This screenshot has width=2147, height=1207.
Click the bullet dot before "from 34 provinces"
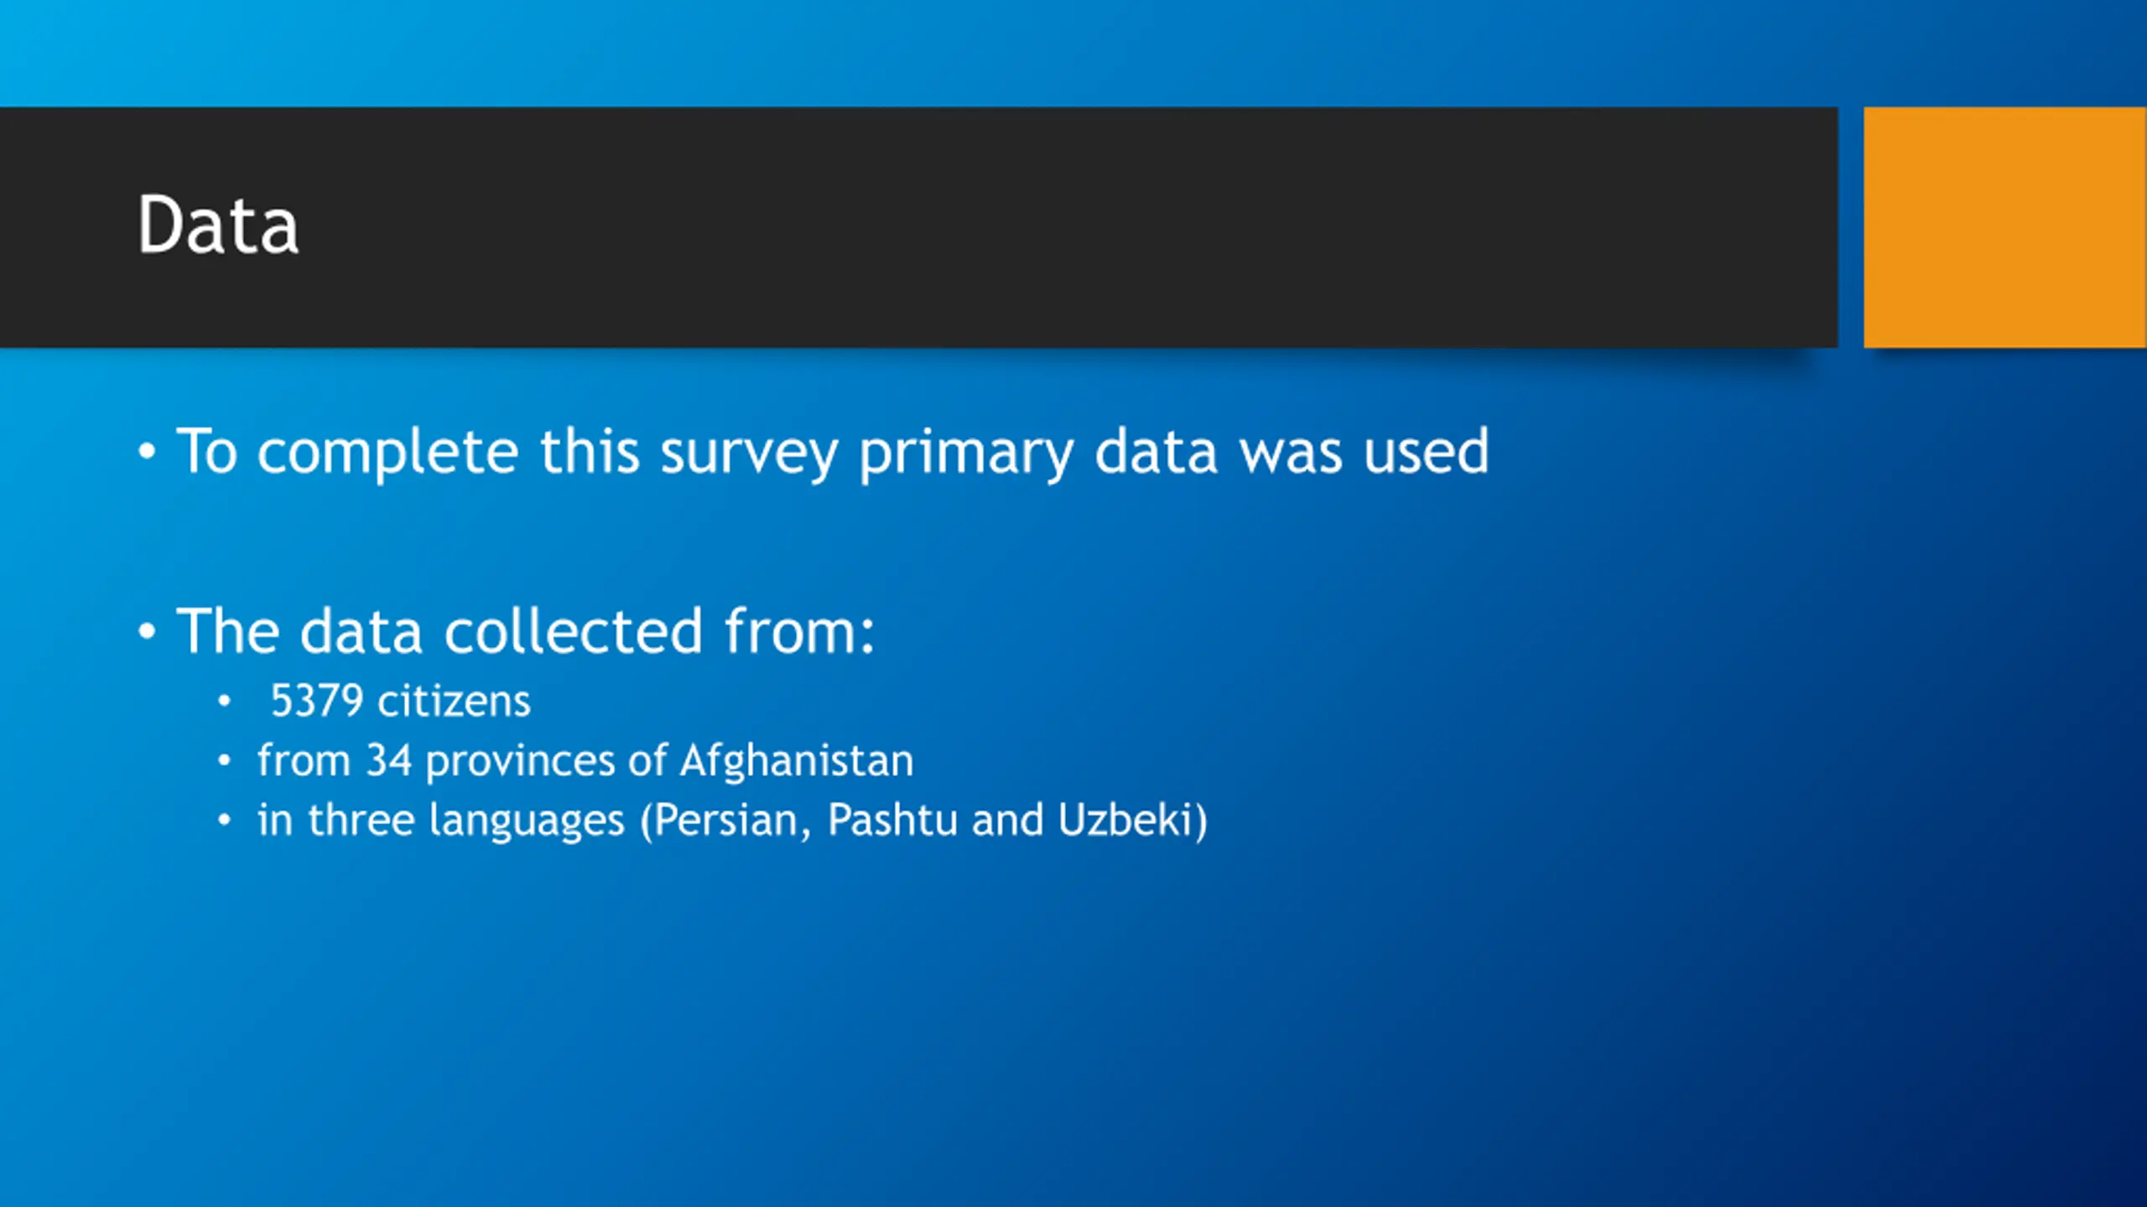pos(224,761)
